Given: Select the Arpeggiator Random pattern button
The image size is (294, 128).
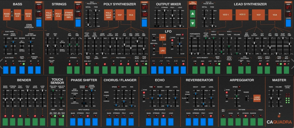Looking at the screenshot, I should click(253, 122).
